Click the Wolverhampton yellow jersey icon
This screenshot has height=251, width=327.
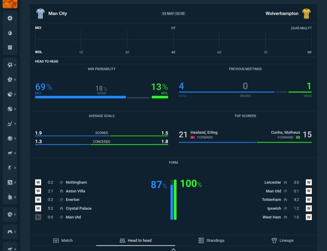306,14
